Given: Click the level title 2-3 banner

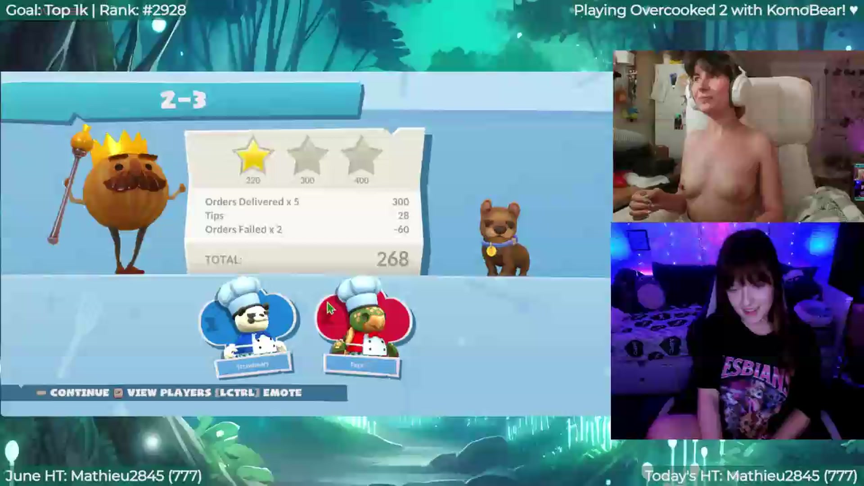Looking at the screenshot, I should pos(183,100).
